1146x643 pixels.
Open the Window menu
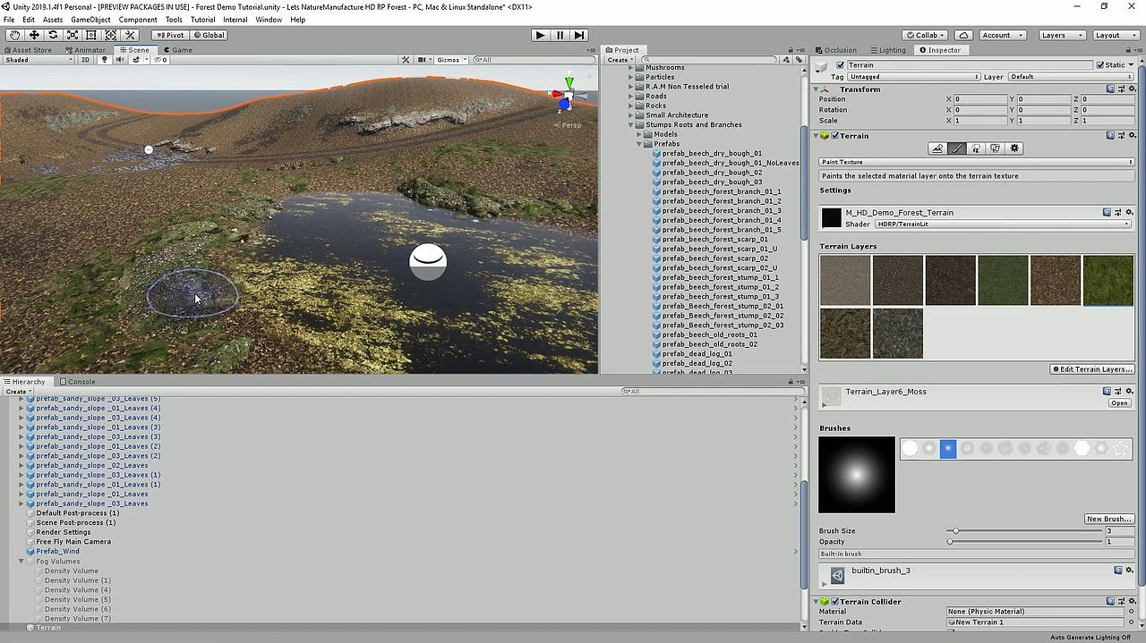pos(269,20)
